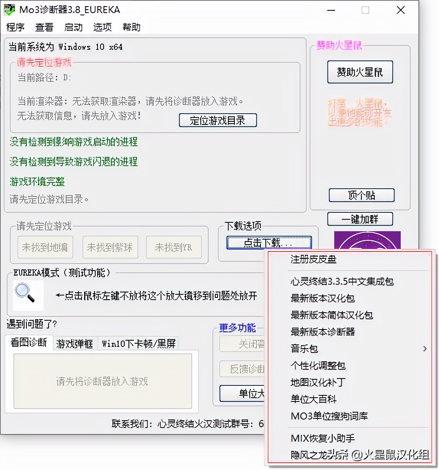Click the EUREKA magnifying glass tool icon
The width and height of the screenshot is (439, 470).
coord(28,295)
